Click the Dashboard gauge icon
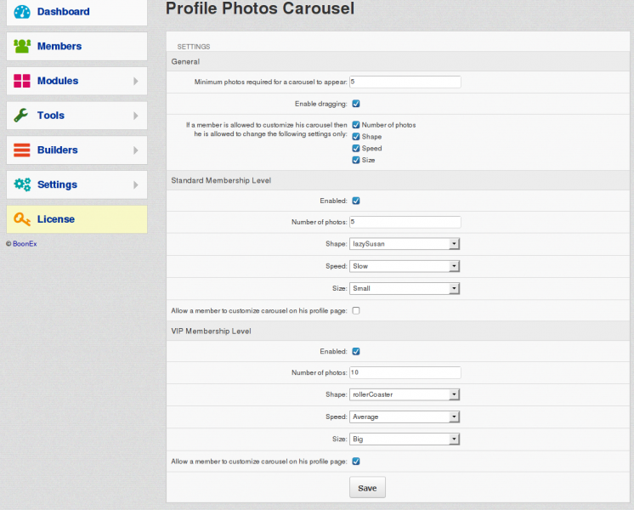 (x=22, y=12)
